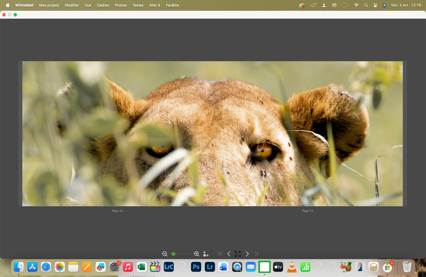426x277 pixels.
Task: Click the green zoom slider handle
Action: pos(174,254)
